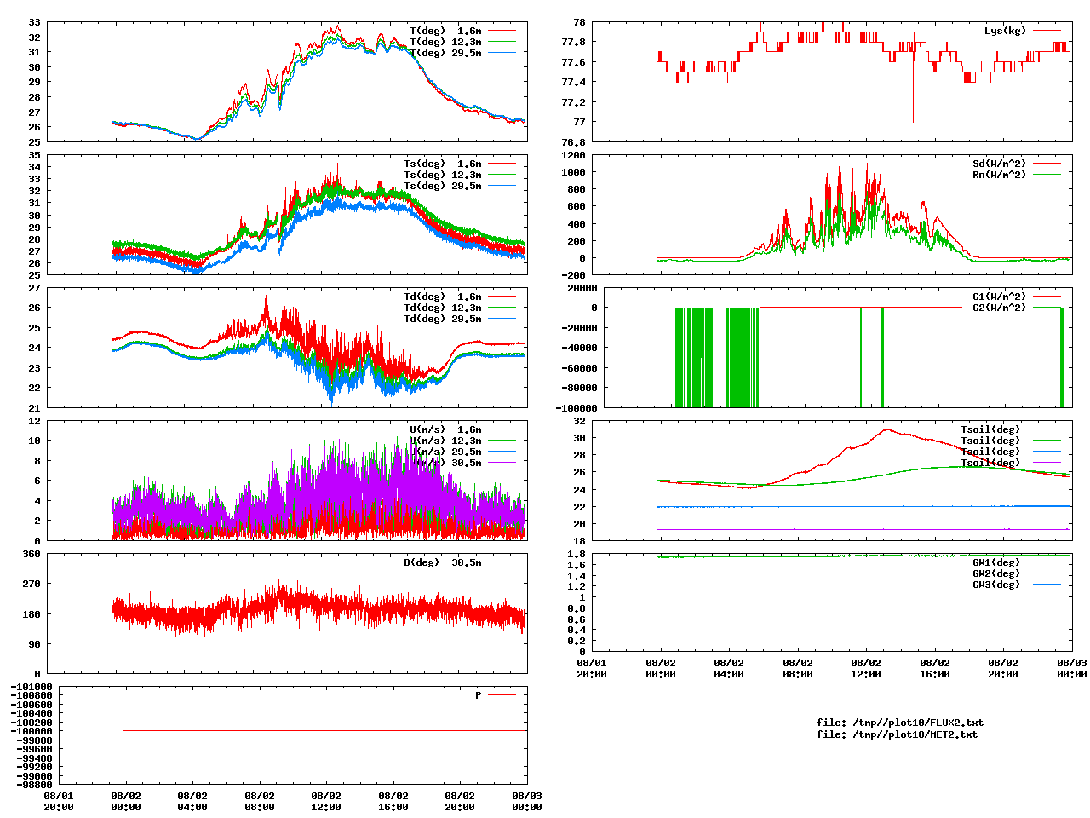The width and height of the screenshot is (1090, 818).
Task: Click the '360' tick on the wind direction axis
Action: 32,554
